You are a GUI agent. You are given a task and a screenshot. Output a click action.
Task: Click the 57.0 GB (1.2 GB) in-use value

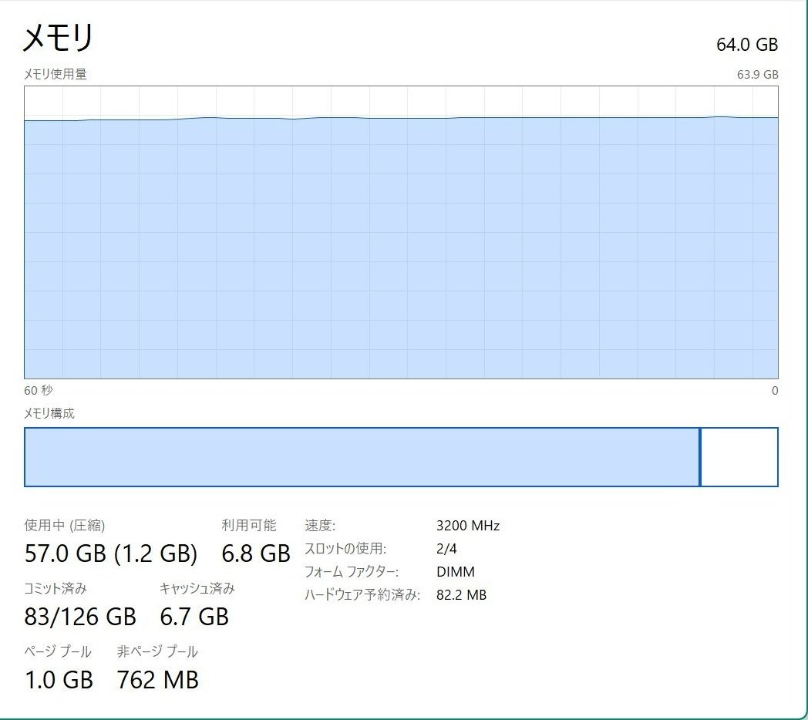point(111,553)
